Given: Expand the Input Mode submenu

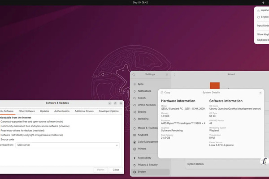Looking at the screenshot, I should [263, 26].
